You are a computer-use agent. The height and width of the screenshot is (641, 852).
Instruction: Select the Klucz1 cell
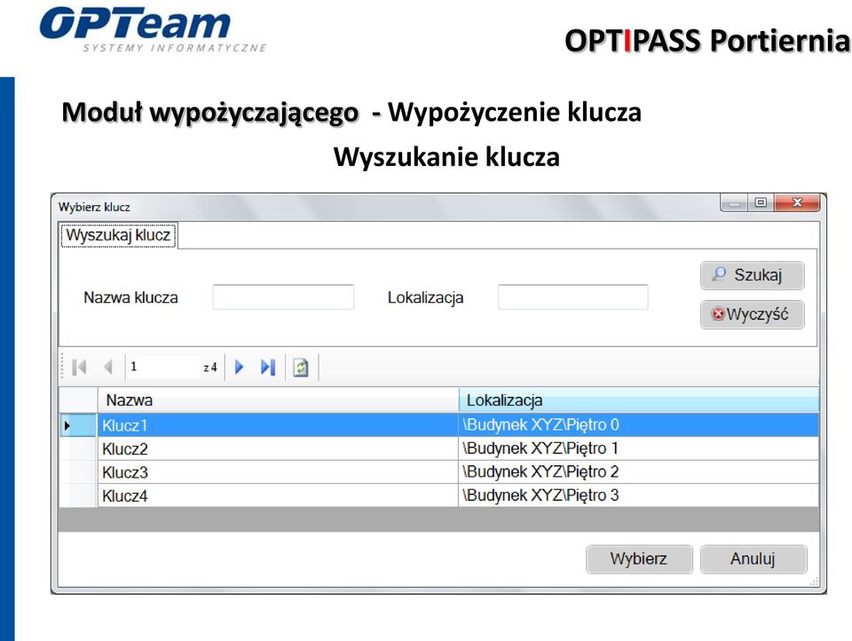coord(278,425)
